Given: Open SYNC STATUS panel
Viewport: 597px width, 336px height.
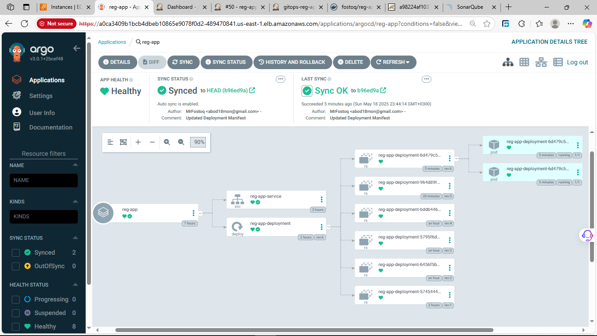Looking at the screenshot, I should pyautogui.click(x=226, y=62).
